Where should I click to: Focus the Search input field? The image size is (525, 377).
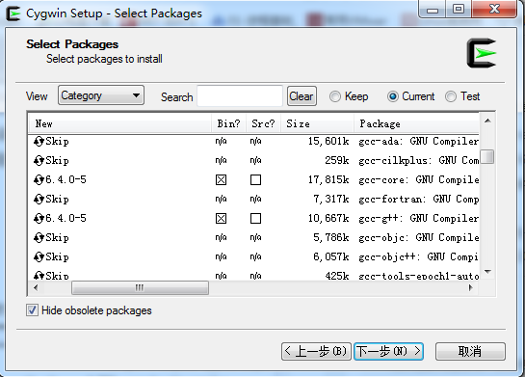[240, 96]
